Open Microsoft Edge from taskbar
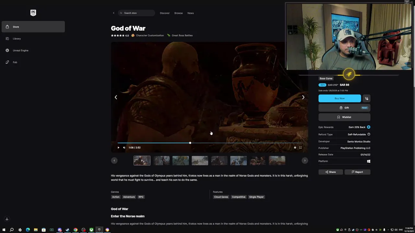 tap(28, 230)
